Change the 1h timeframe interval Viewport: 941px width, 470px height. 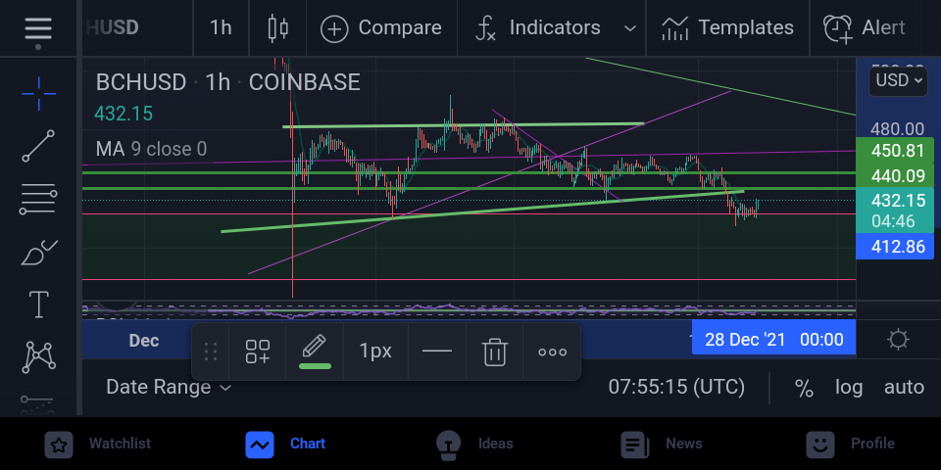tap(221, 28)
